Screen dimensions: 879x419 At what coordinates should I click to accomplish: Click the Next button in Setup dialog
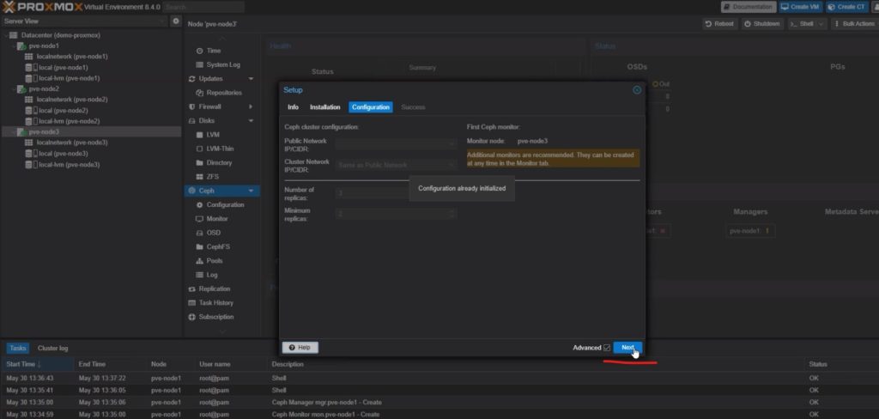pos(627,348)
